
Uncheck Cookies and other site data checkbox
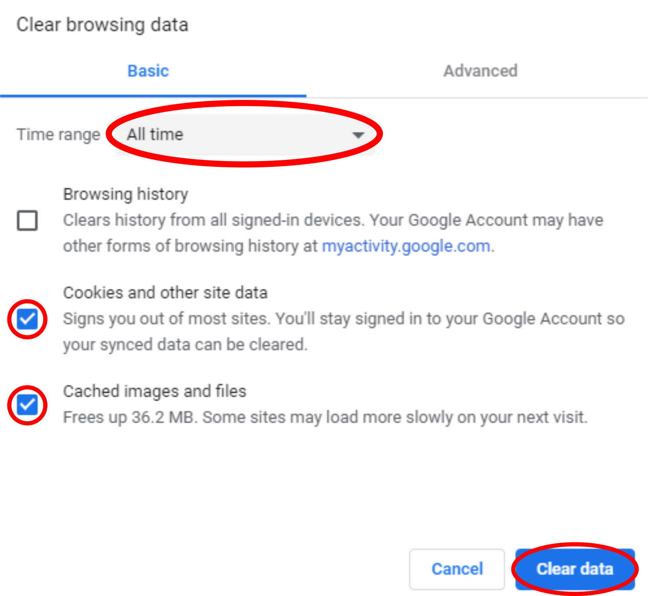(27, 319)
